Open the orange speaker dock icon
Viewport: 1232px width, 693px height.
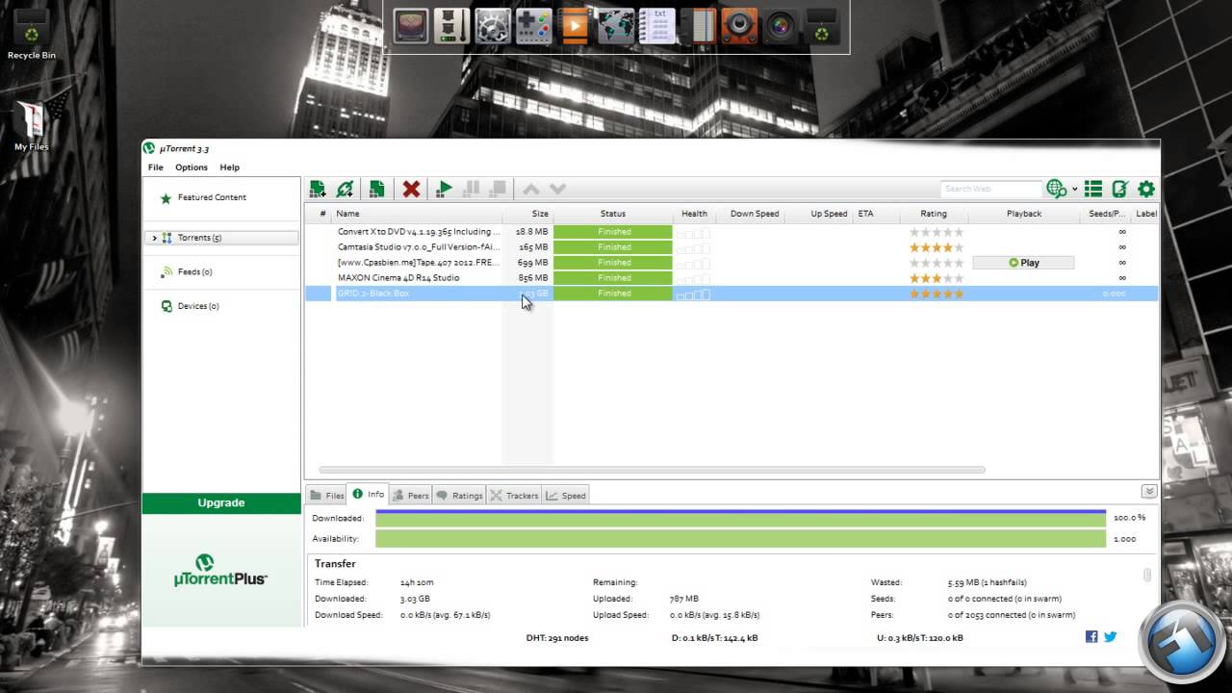tap(739, 26)
